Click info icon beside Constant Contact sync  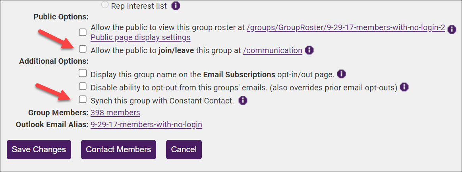click(x=243, y=101)
